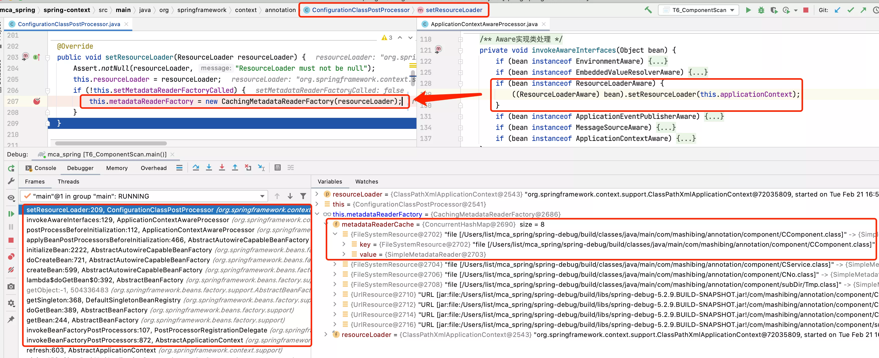Open view options eye icon
The width and height of the screenshot is (879, 358).
(x=11, y=198)
